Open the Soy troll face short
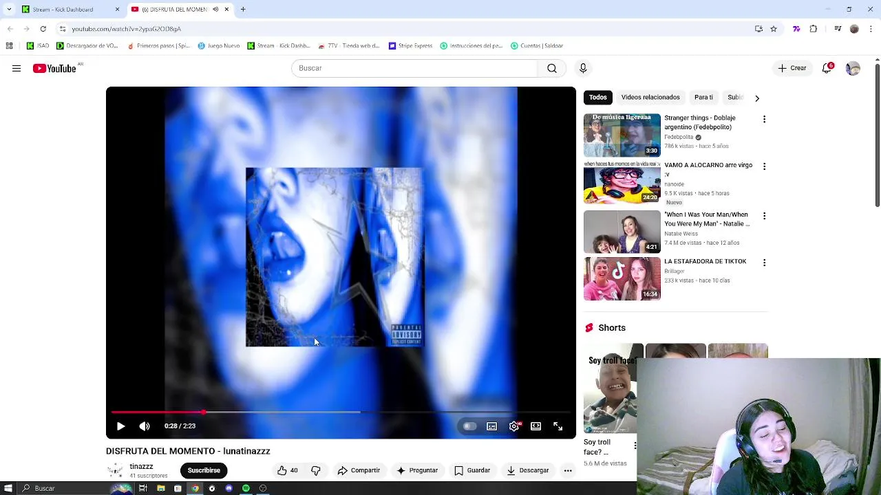The height and width of the screenshot is (495, 881). (x=610, y=388)
